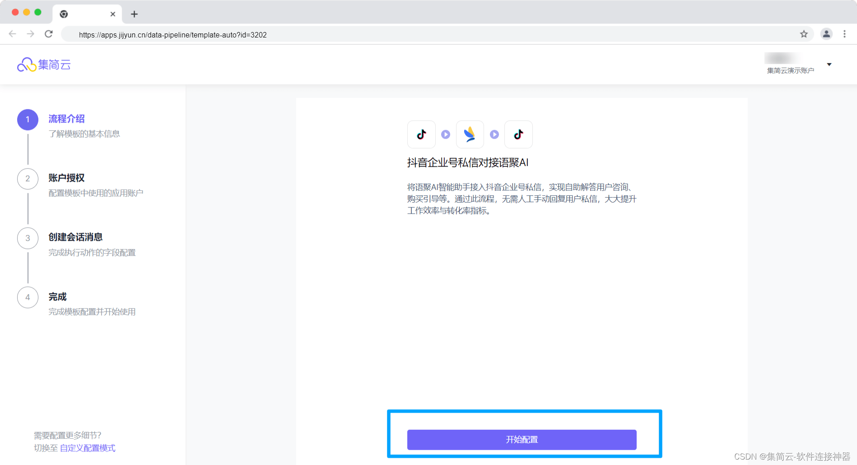Click the first Douyin app icon
857x465 pixels.
click(x=421, y=135)
